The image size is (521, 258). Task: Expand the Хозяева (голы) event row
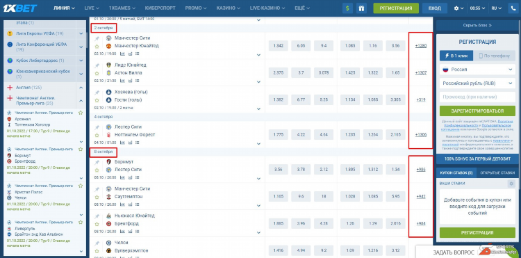click(258, 108)
